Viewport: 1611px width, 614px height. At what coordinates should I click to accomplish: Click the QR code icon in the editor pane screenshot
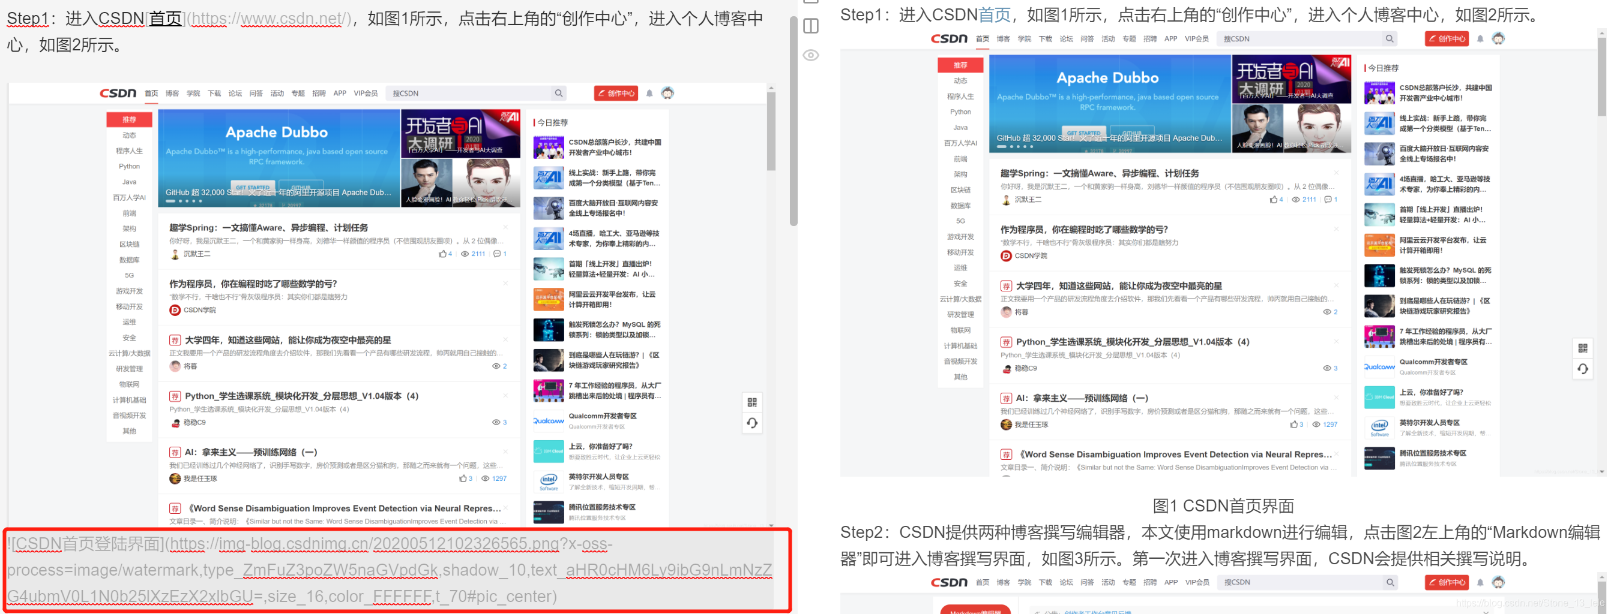coord(751,402)
